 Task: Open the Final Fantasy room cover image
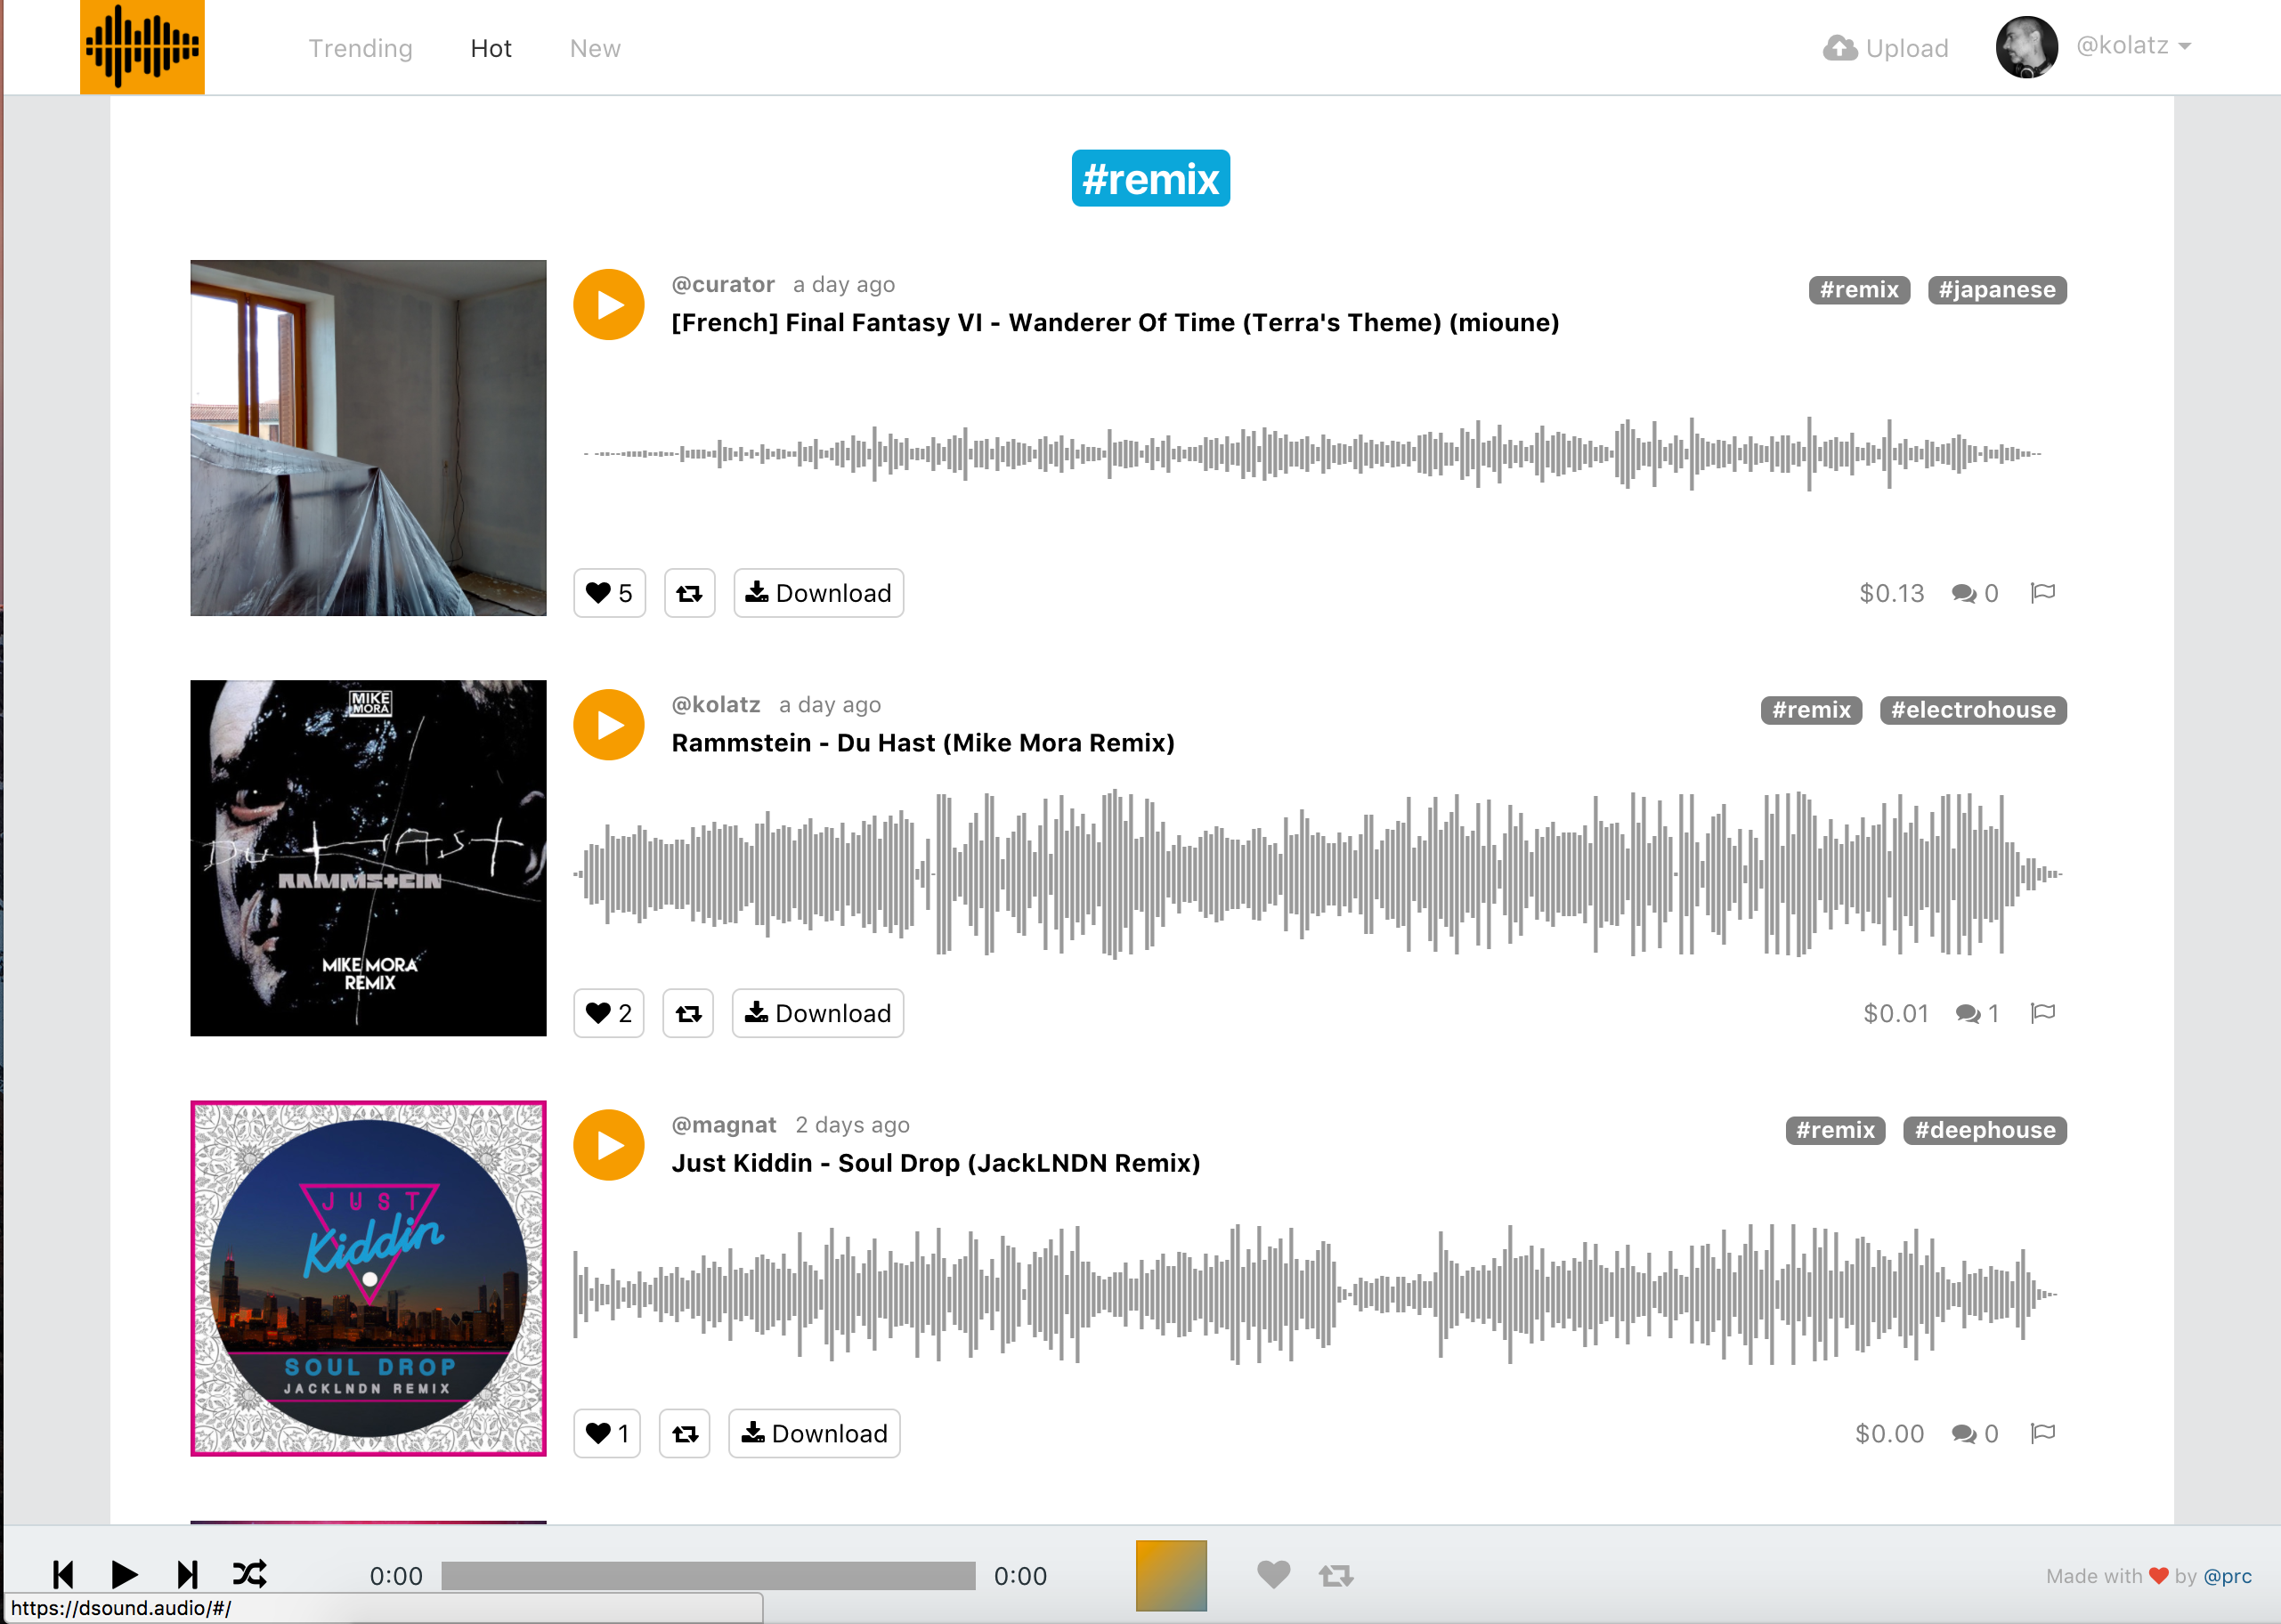pyautogui.click(x=368, y=438)
